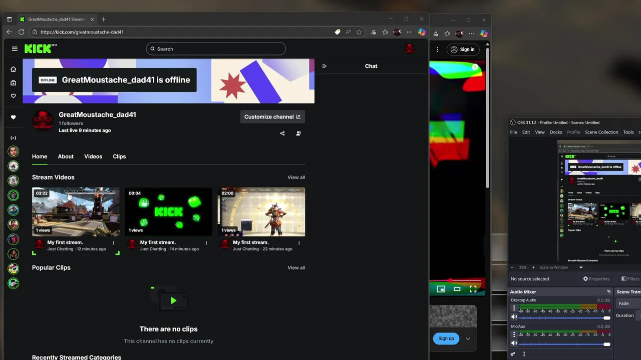
Task: Click View all for Stream Videos
Action: click(296, 177)
